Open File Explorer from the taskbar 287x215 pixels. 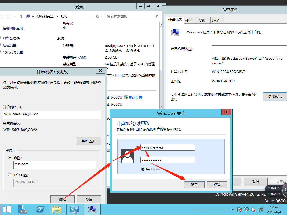point(57,209)
